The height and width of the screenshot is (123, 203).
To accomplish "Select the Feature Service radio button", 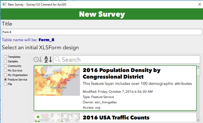I will pos(5,80).
